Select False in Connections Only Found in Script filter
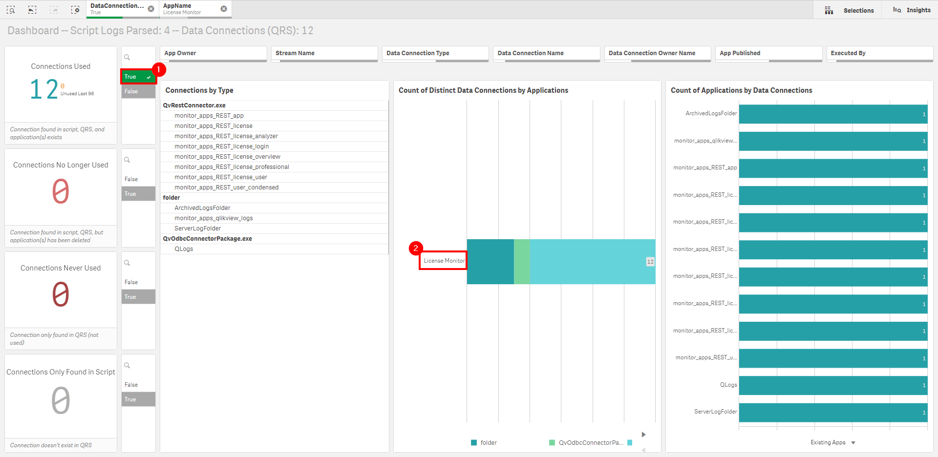Viewport: 938px width, 457px height. pos(138,385)
